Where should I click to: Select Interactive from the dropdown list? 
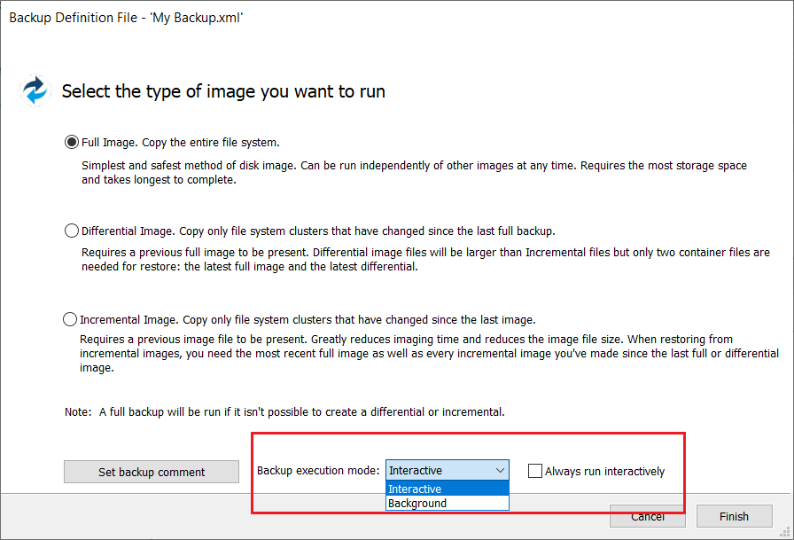(448, 489)
